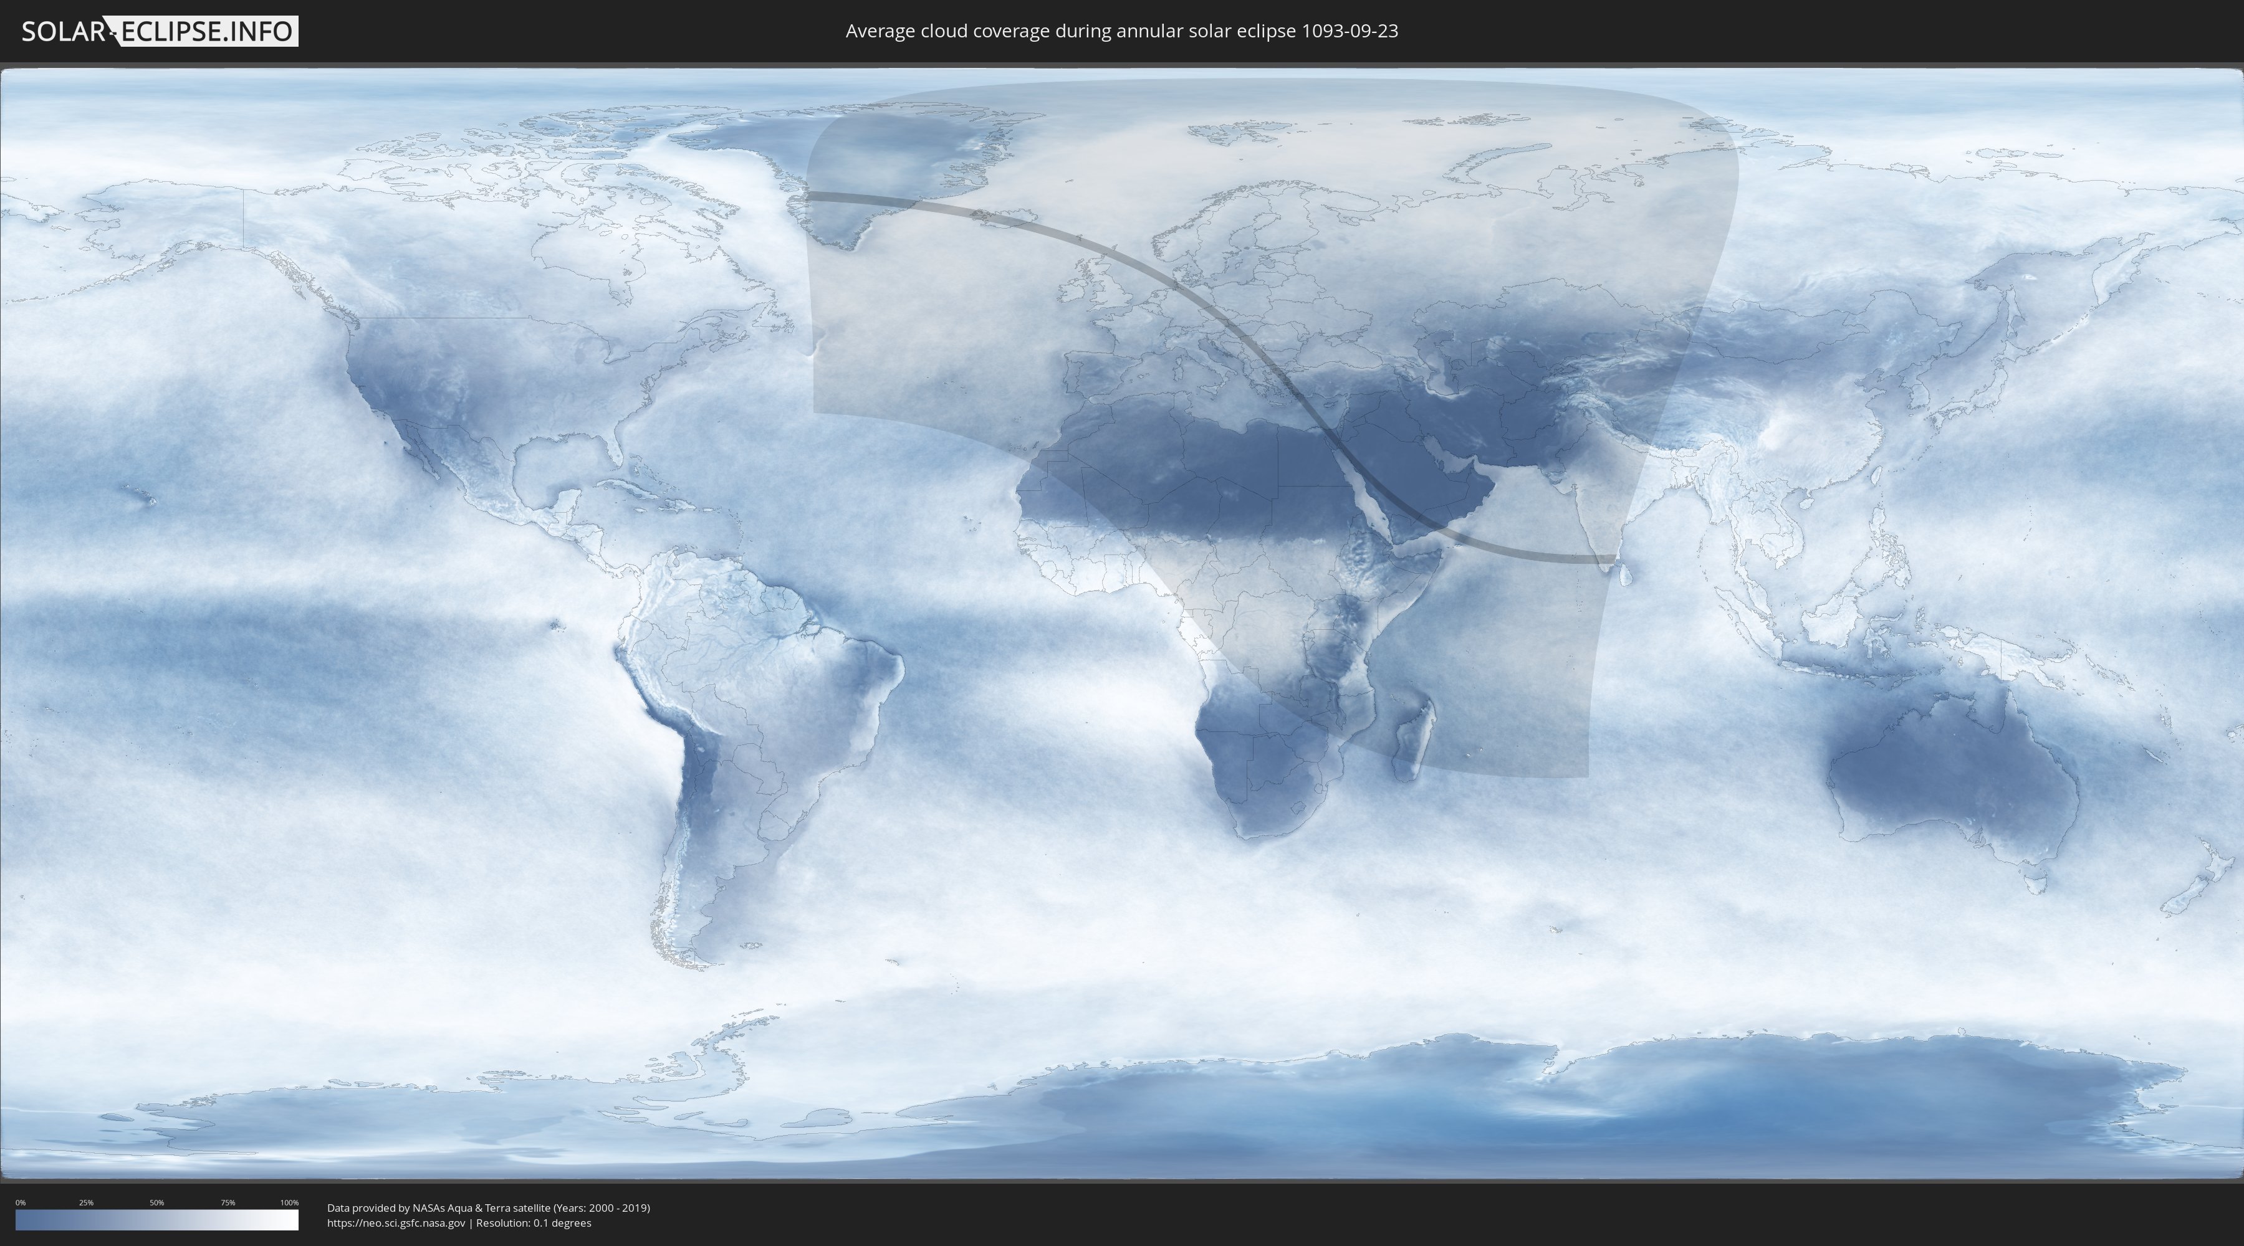Viewport: 2244px width, 1246px height.
Task: Click the SOLAR-ECLIPSE.INFO logo
Action: (x=160, y=31)
